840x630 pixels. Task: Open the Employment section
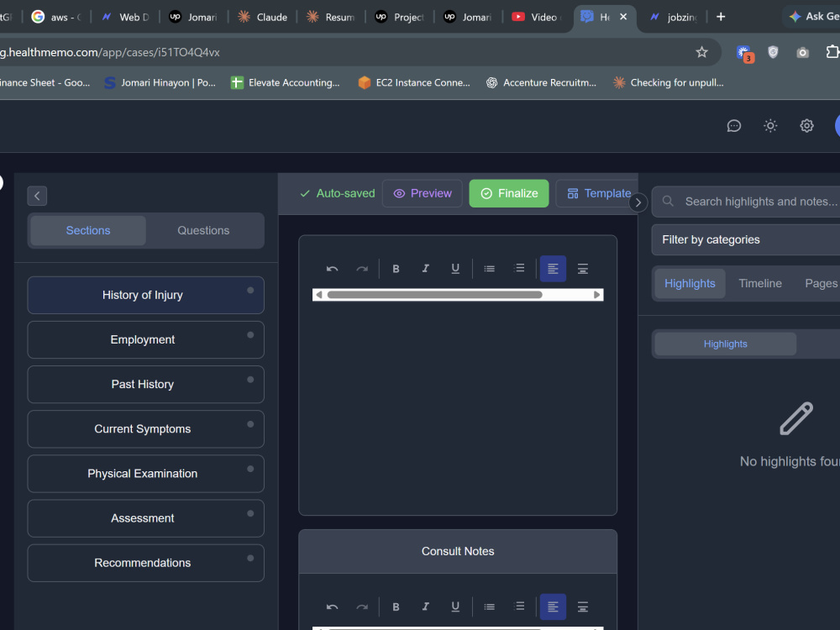click(x=145, y=339)
